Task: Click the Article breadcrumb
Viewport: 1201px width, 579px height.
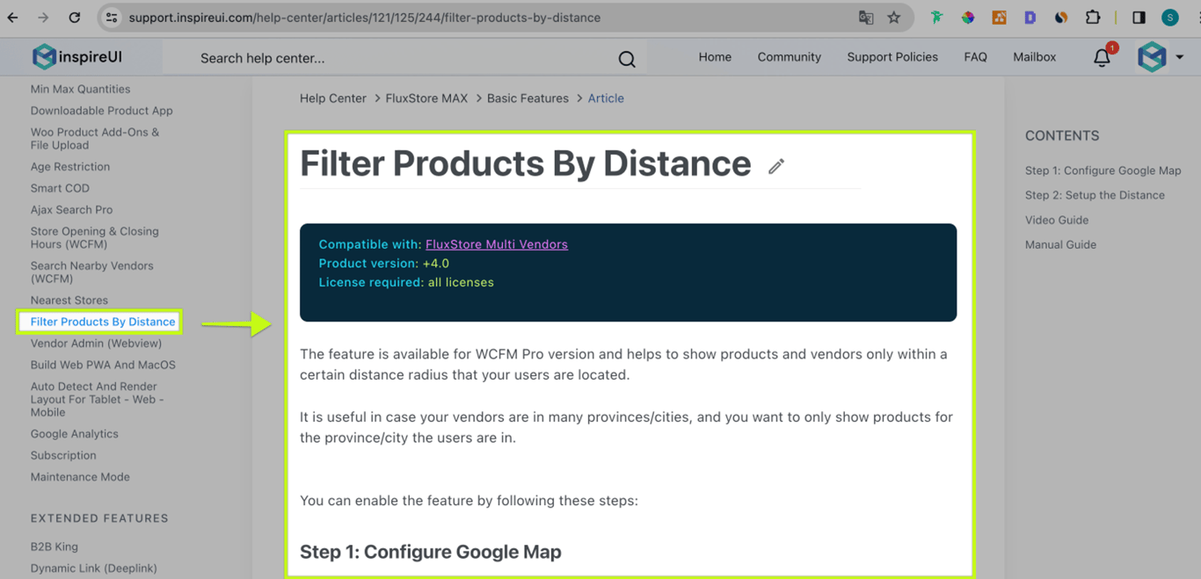Action: [606, 98]
